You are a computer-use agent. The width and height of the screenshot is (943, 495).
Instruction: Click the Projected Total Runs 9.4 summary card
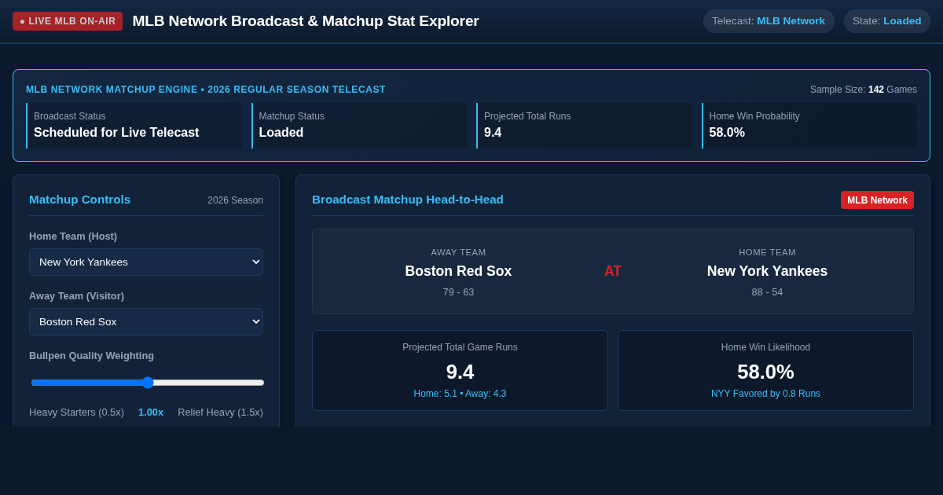[585, 126]
